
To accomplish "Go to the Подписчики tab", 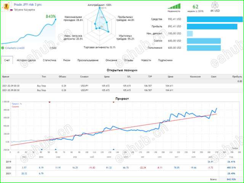I will (165, 60).
